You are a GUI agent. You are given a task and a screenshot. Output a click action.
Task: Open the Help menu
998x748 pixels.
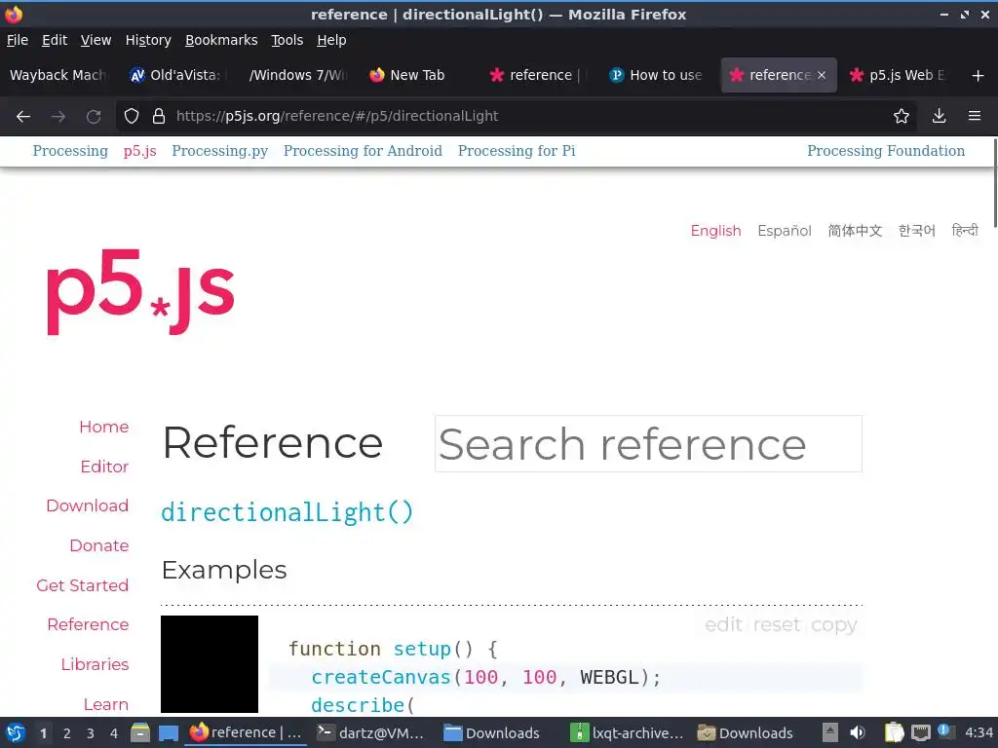click(x=331, y=40)
